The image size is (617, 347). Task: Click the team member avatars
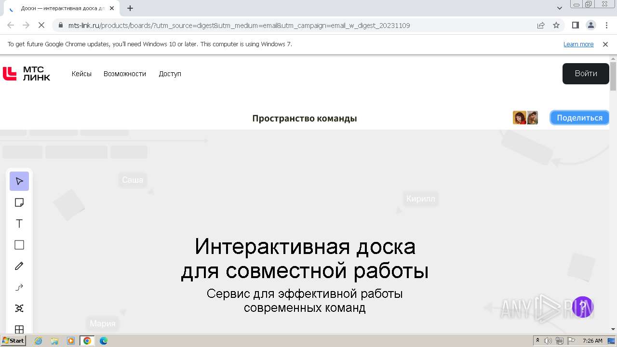pos(525,118)
